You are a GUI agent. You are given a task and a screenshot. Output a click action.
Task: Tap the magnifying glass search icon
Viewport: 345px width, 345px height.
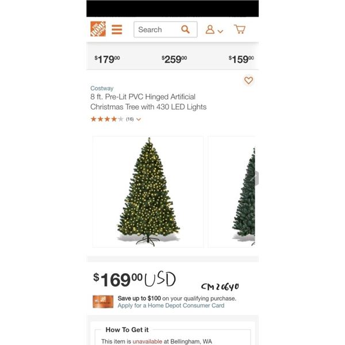pyautogui.click(x=185, y=29)
